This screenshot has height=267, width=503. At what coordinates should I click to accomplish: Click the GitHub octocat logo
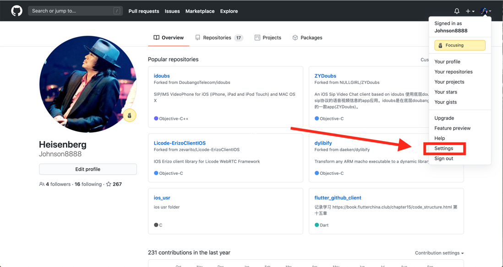tap(16, 11)
